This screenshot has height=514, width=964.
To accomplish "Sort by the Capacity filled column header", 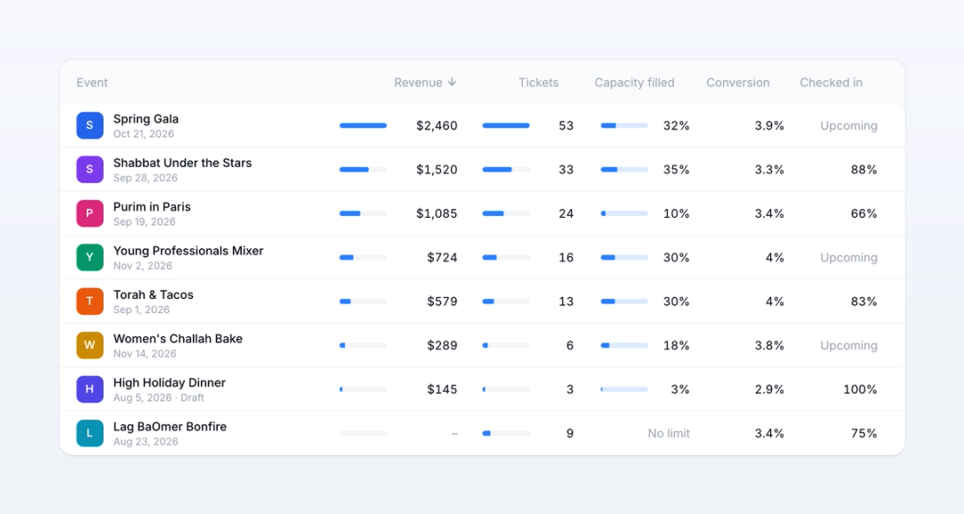I will (x=635, y=82).
